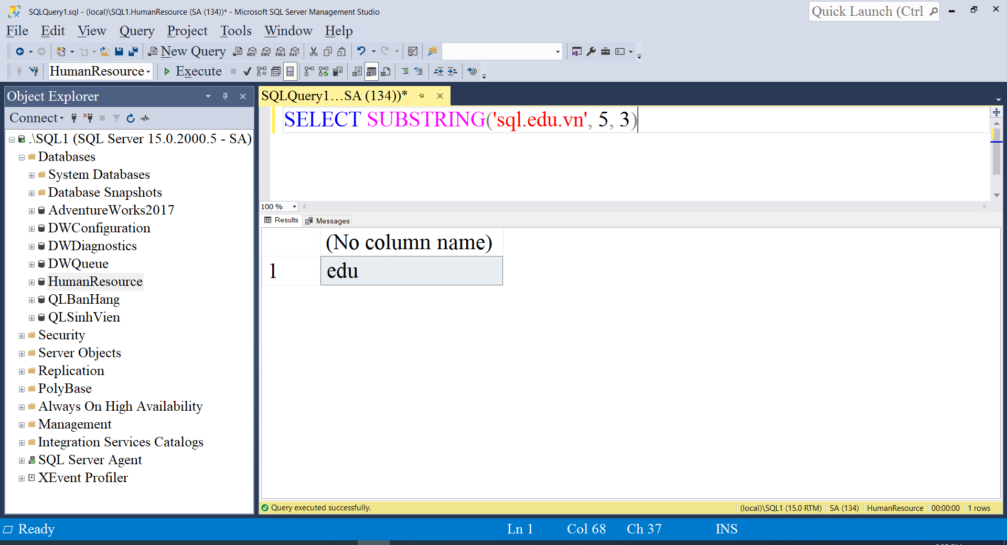This screenshot has width=1007, height=545.
Task: Refresh the Object Explorer tree
Action: pos(131,119)
